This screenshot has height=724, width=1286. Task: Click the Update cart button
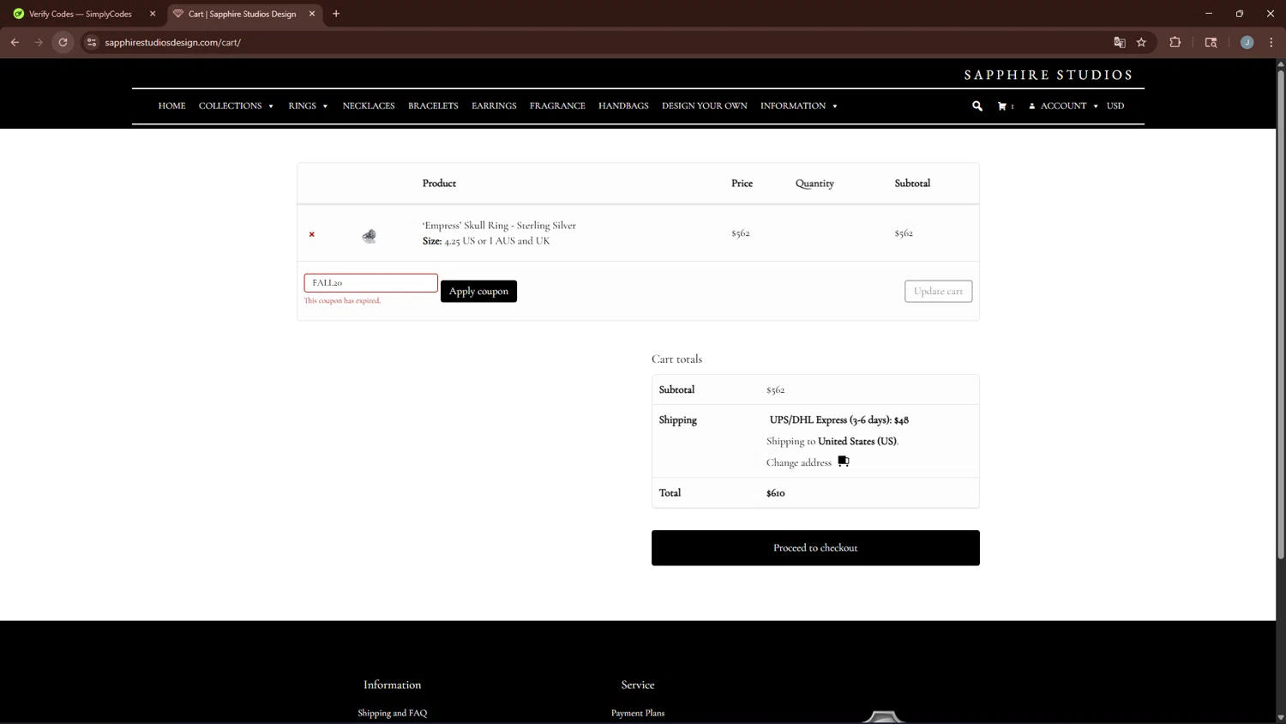(x=938, y=291)
